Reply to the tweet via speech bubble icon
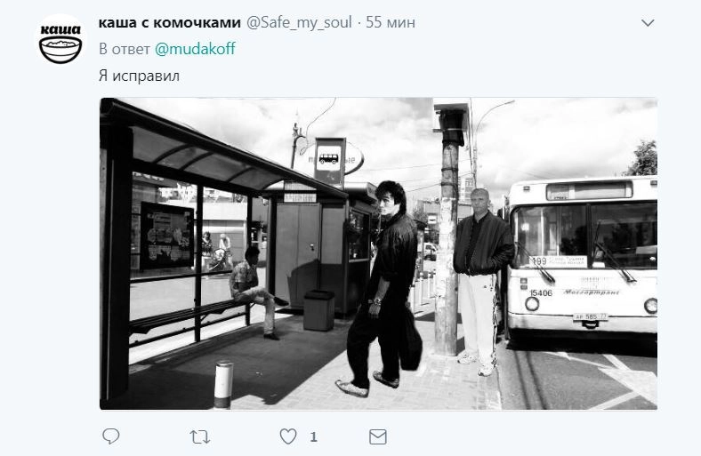The height and width of the screenshot is (456, 701). point(111,436)
